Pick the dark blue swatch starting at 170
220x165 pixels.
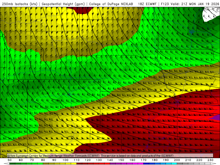click(x=146, y=164)
